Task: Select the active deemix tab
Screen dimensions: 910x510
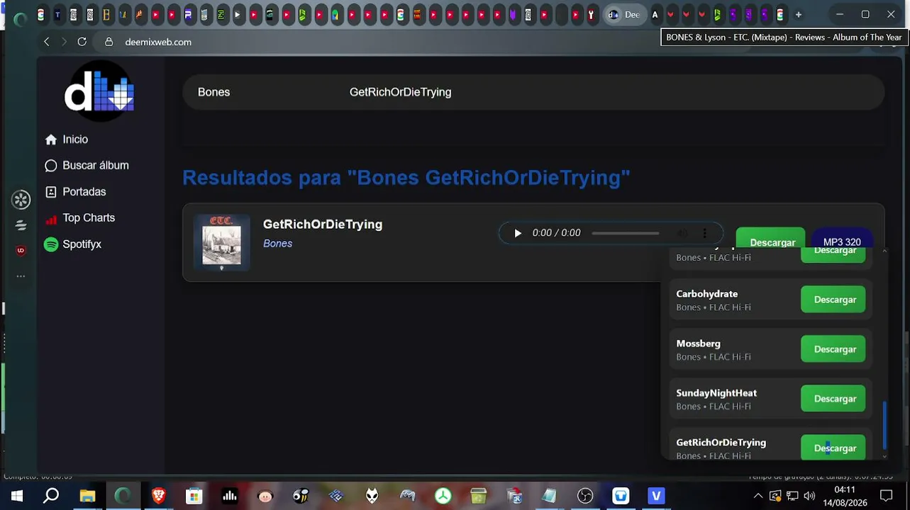Action: 623,14
